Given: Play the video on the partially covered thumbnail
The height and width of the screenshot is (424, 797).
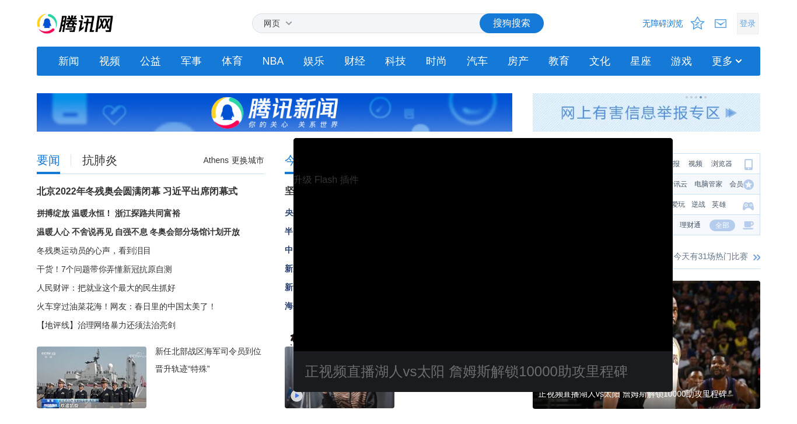Looking at the screenshot, I should (x=297, y=395).
